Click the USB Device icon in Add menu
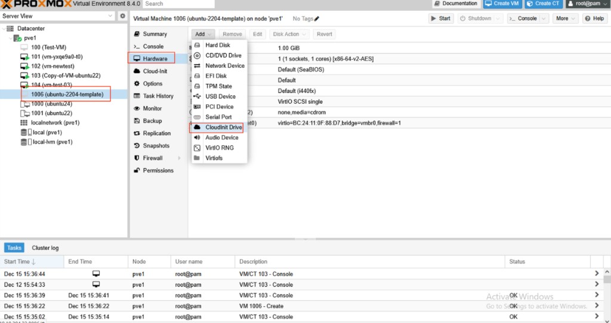This screenshot has width=611, height=323. pos(197,96)
